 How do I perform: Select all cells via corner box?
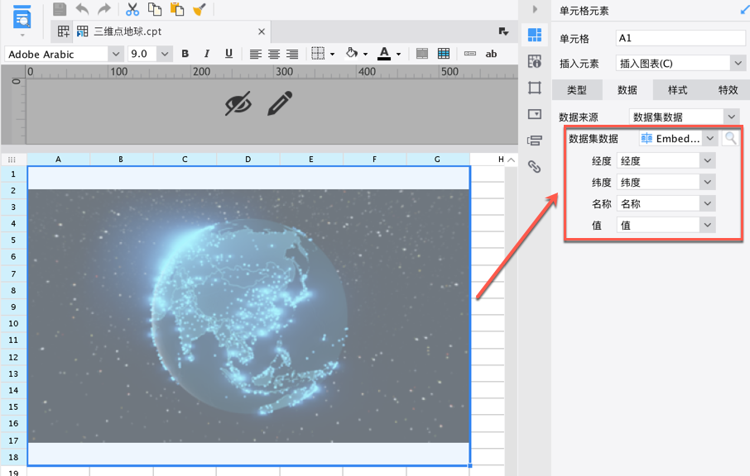coord(12,159)
